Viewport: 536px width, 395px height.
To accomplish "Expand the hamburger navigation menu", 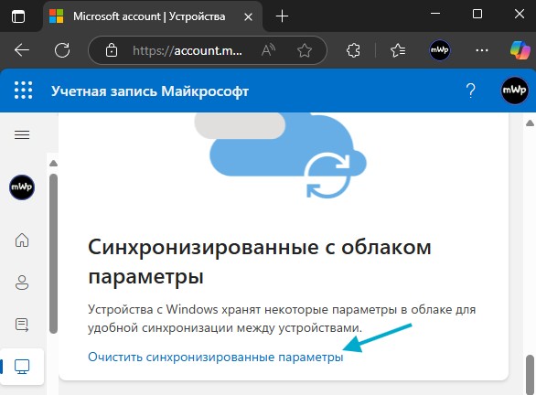I will tap(22, 135).
